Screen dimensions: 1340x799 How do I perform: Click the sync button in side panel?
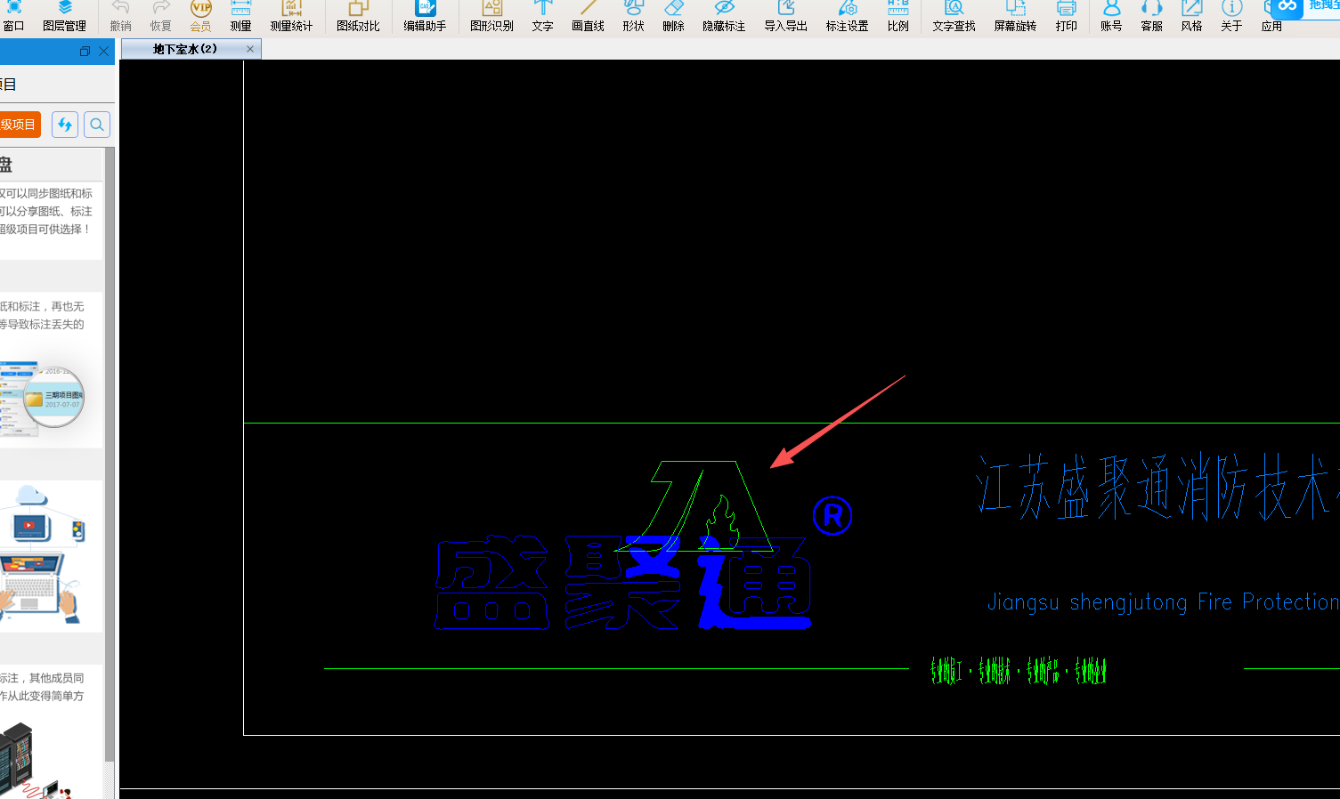click(x=65, y=125)
